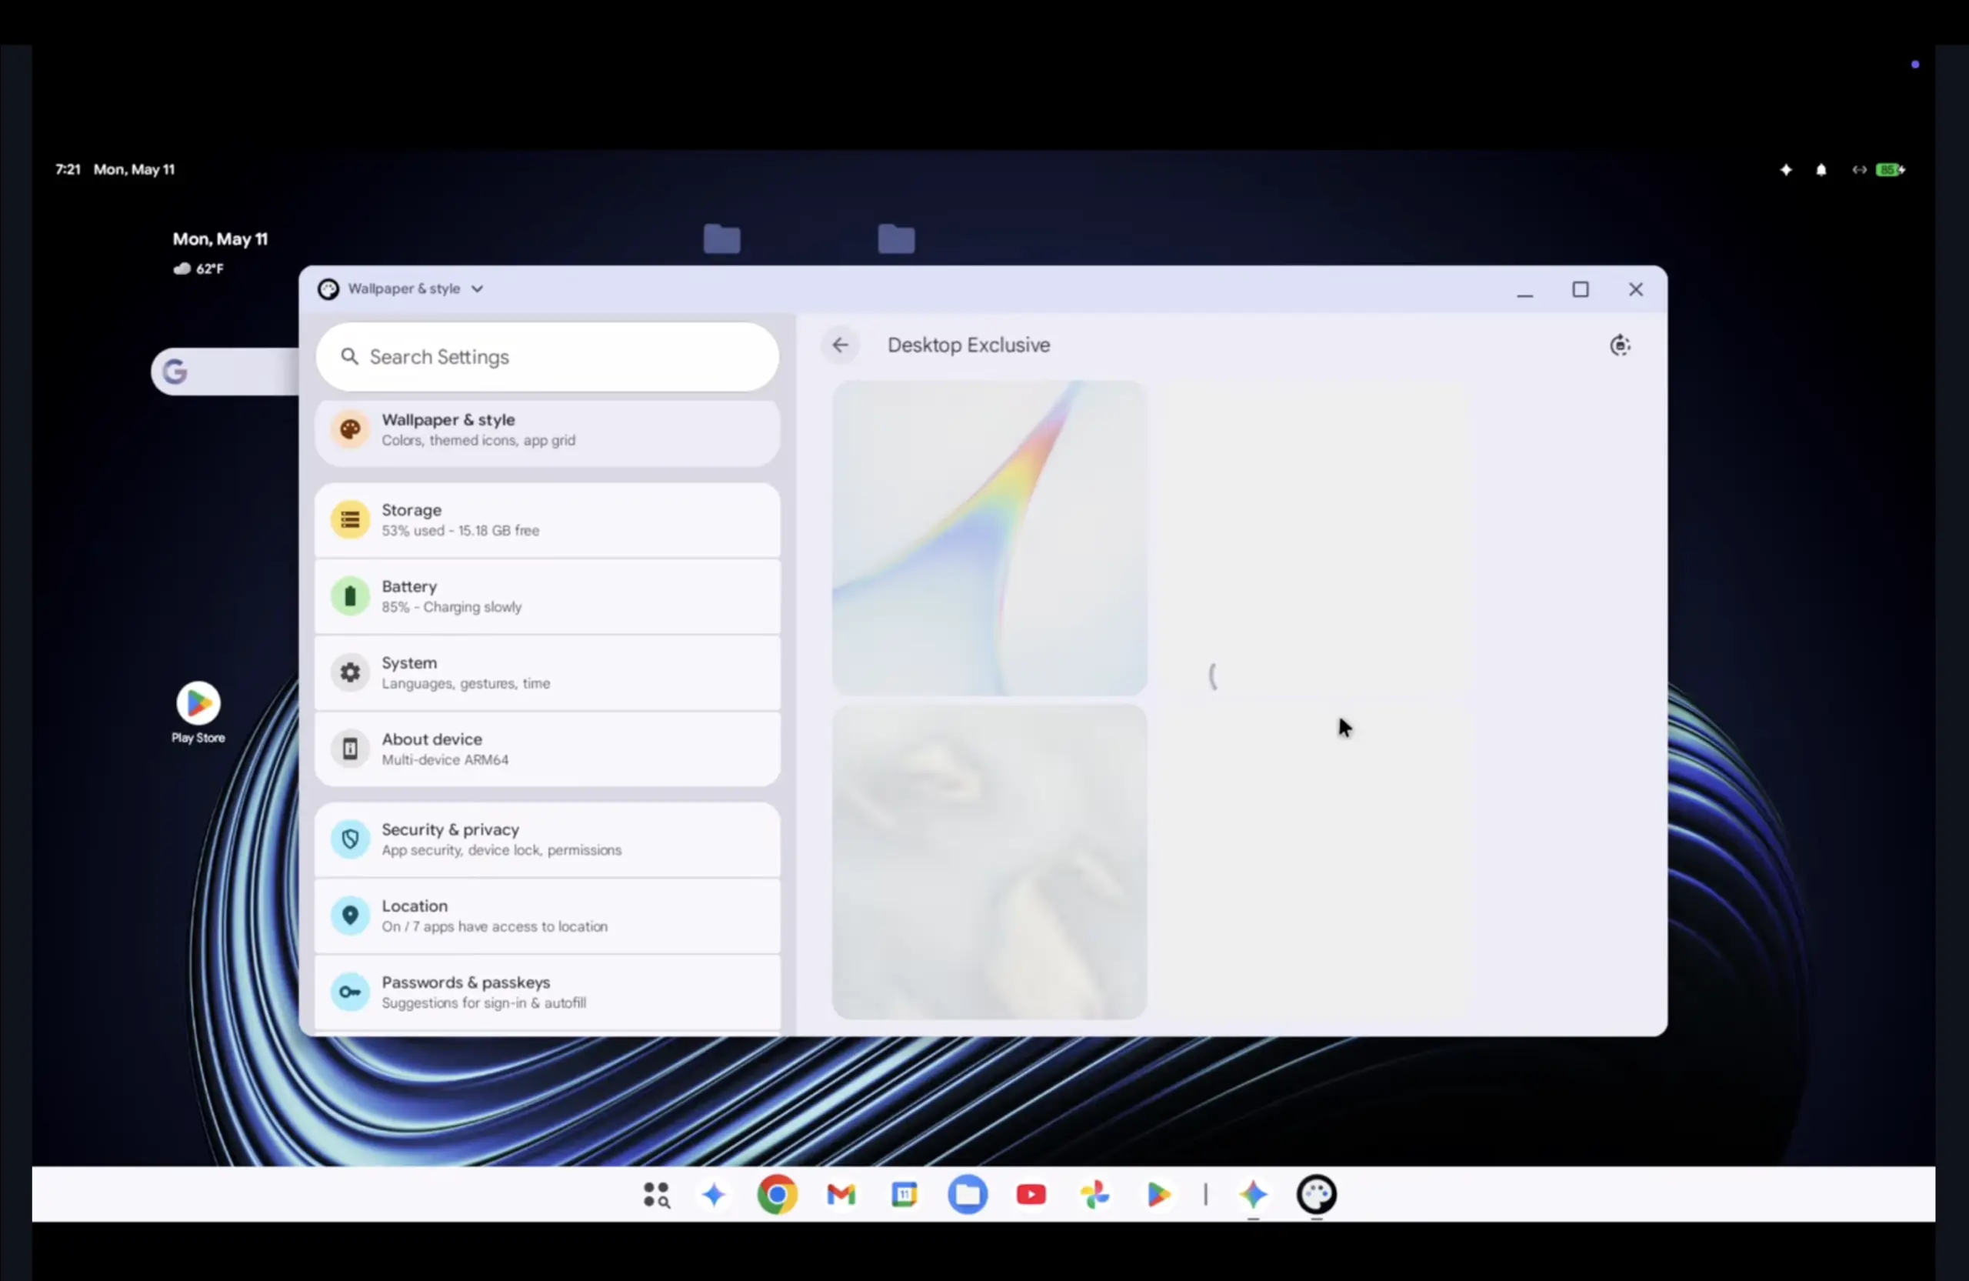Viewport: 1969px width, 1281px height.
Task: Open Location settings
Action: pos(547,916)
